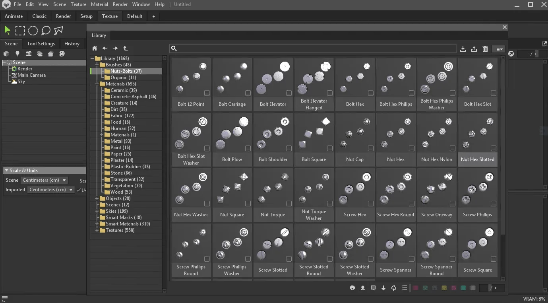Select the lasso selection tool
548x303 pixels.
46,31
